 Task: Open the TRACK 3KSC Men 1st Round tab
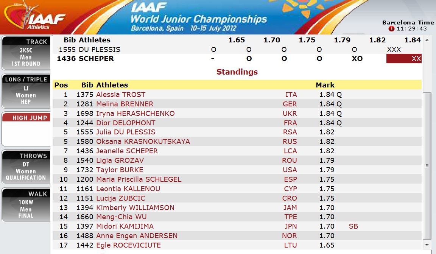point(26,53)
